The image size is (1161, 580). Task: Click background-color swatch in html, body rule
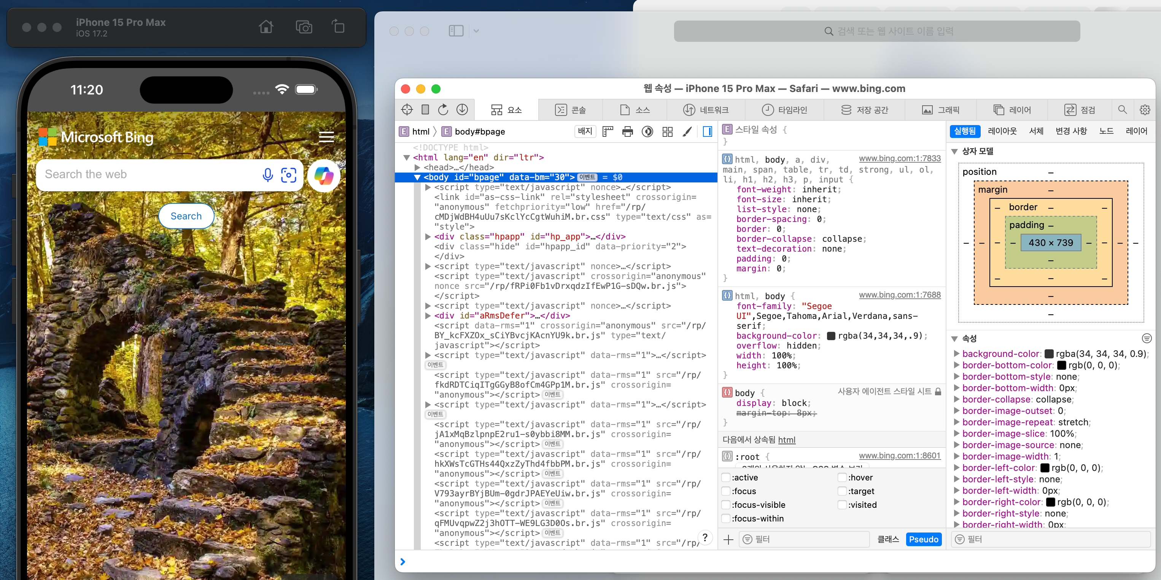click(832, 336)
